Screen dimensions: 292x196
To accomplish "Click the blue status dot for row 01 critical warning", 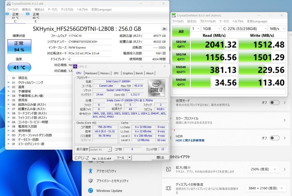I will [8, 82].
